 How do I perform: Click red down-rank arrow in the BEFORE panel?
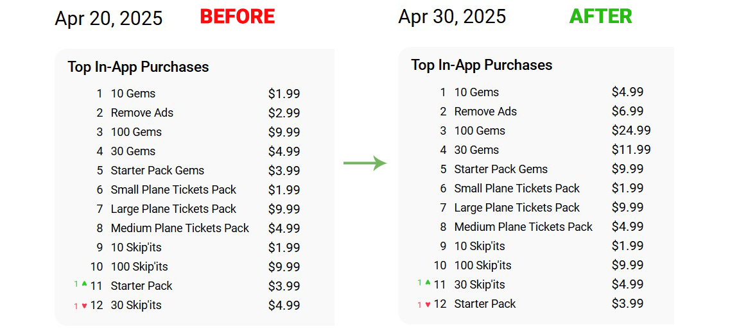[x=84, y=306]
